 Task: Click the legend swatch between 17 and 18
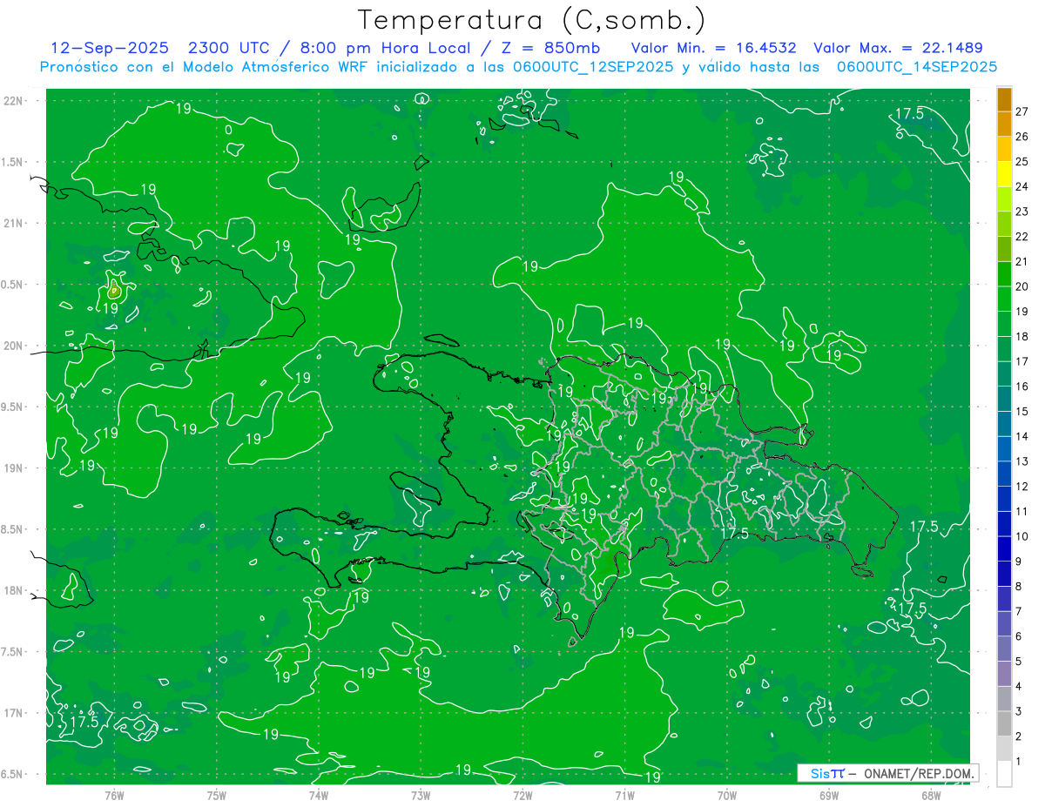pos(1004,348)
